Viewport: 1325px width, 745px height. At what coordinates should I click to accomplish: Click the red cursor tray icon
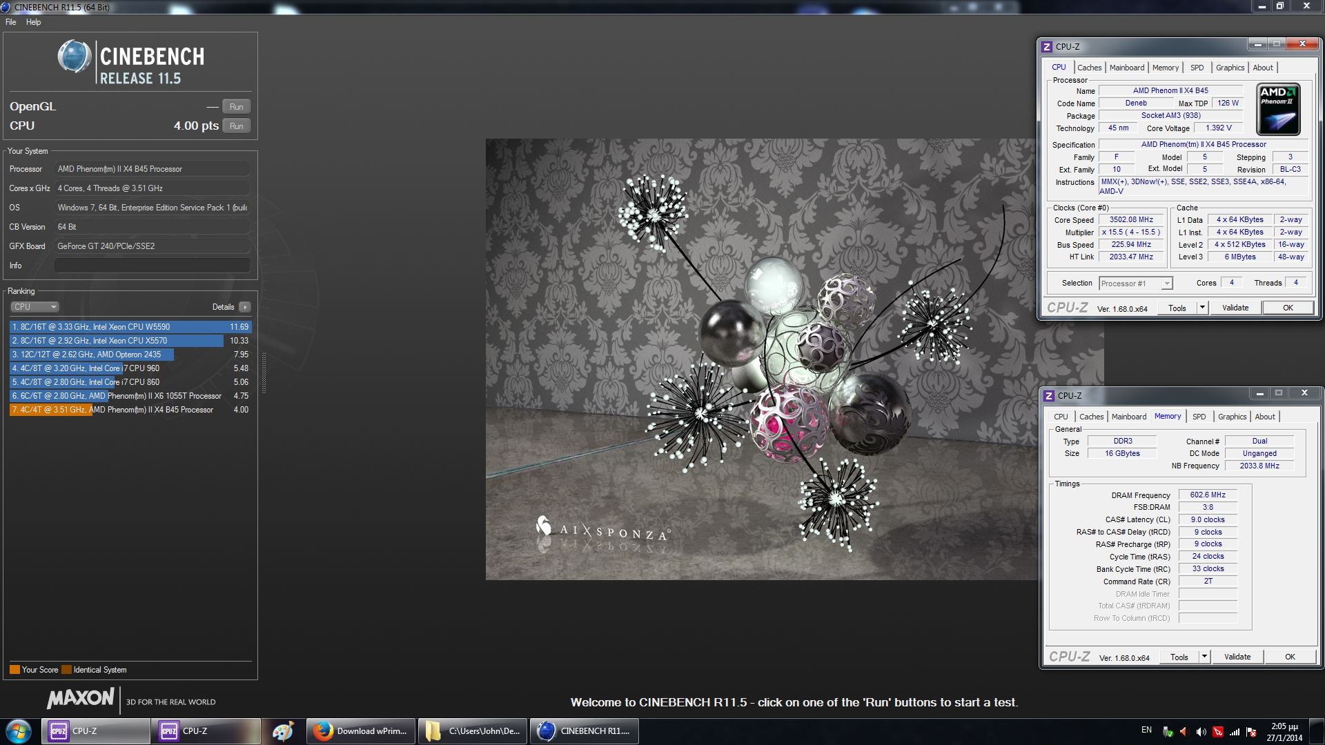coord(1218,732)
